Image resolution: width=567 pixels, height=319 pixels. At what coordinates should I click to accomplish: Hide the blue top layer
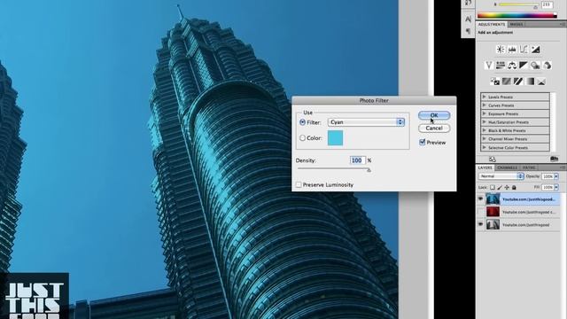click(x=480, y=198)
